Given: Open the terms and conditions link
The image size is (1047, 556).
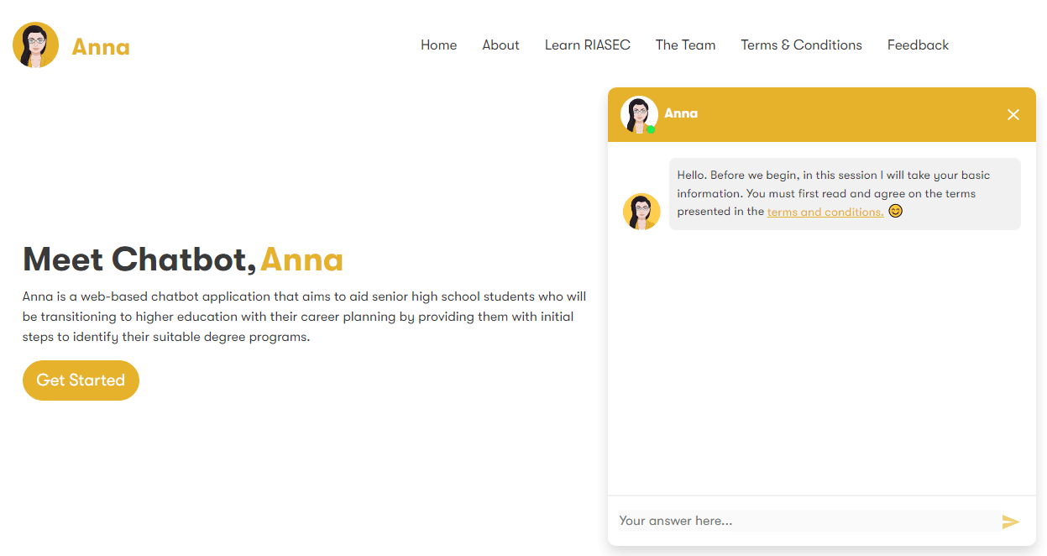Looking at the screenshot, I should point(825,212).
